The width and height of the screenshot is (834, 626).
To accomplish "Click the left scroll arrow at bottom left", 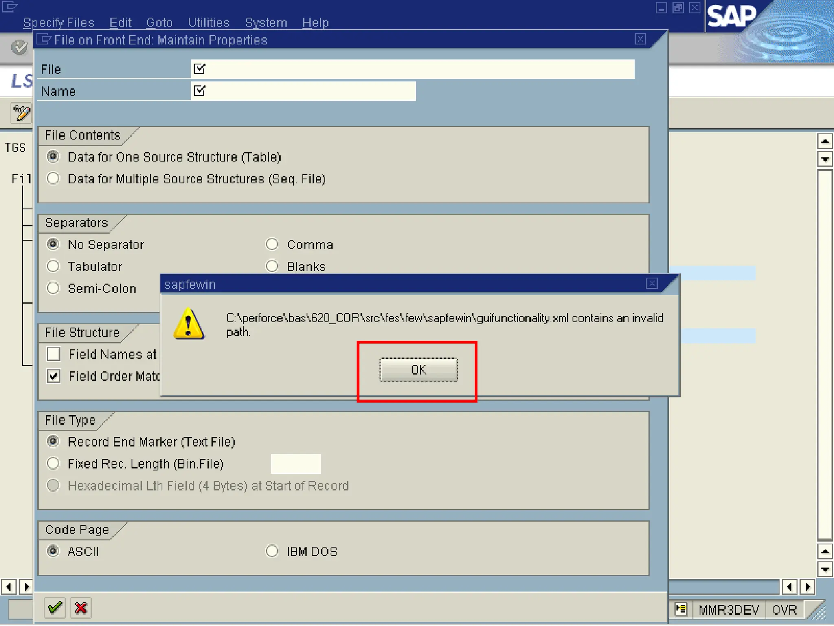I will click(x=9, y=587).
